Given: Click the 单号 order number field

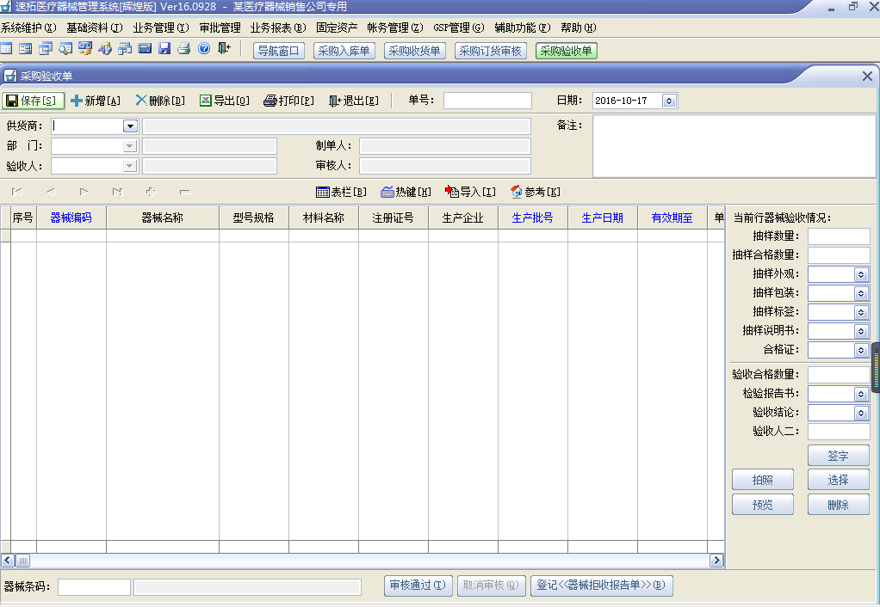Looking at the screenshot, I should [x=487, y=101].
